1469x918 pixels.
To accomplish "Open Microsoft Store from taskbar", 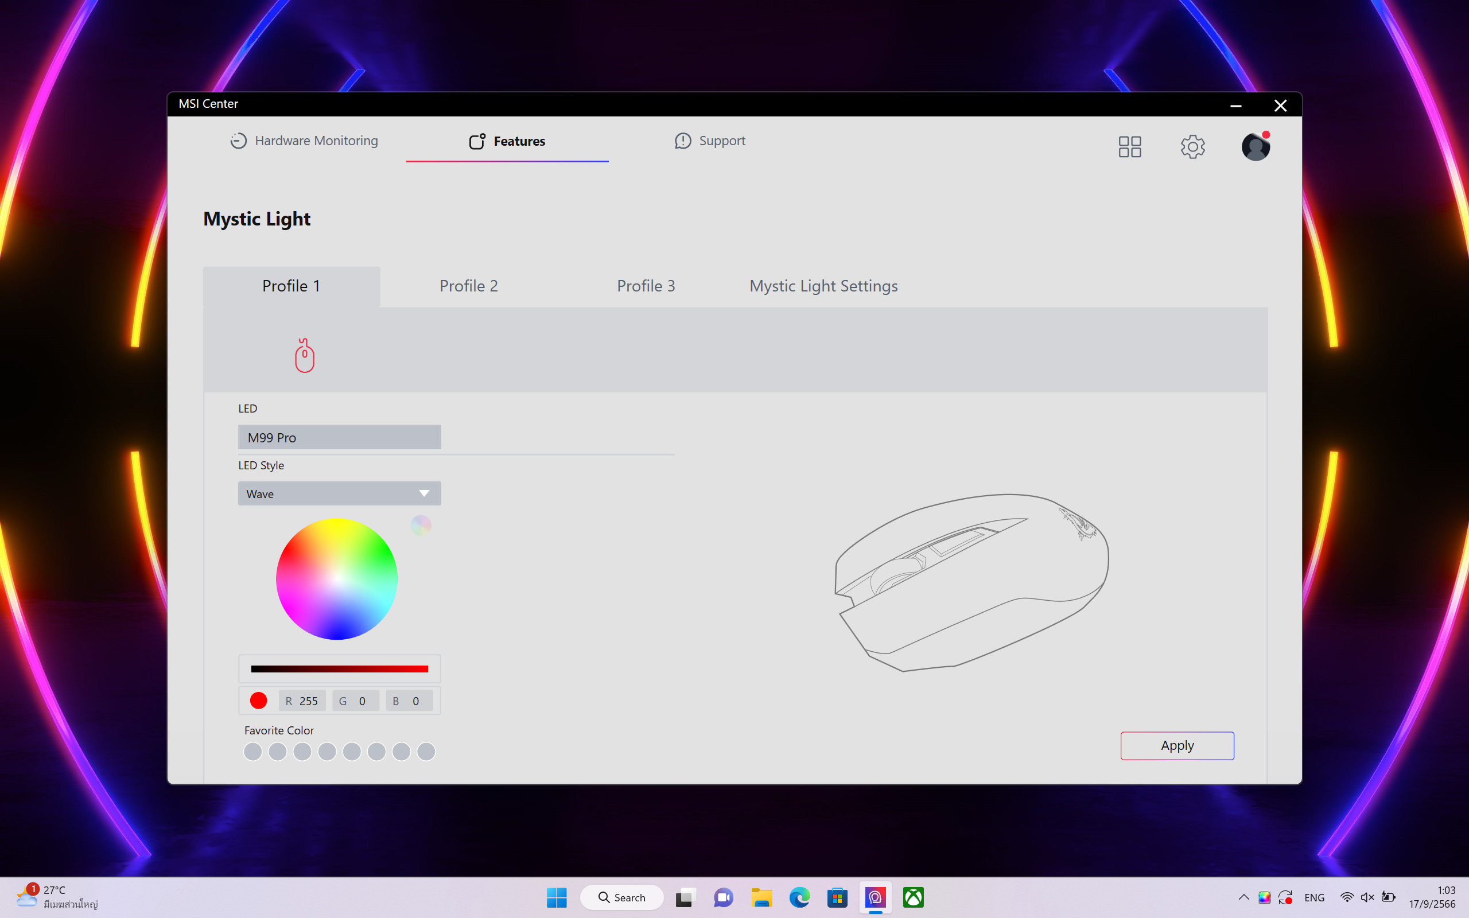I will 837,897.
